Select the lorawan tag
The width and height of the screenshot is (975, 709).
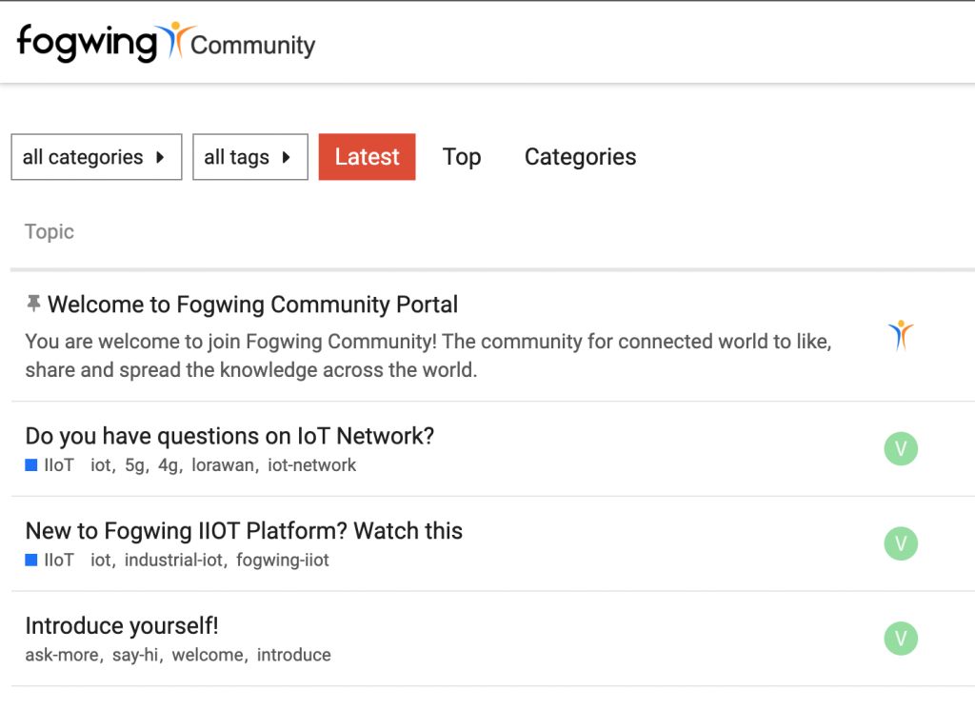coord(223,465)
